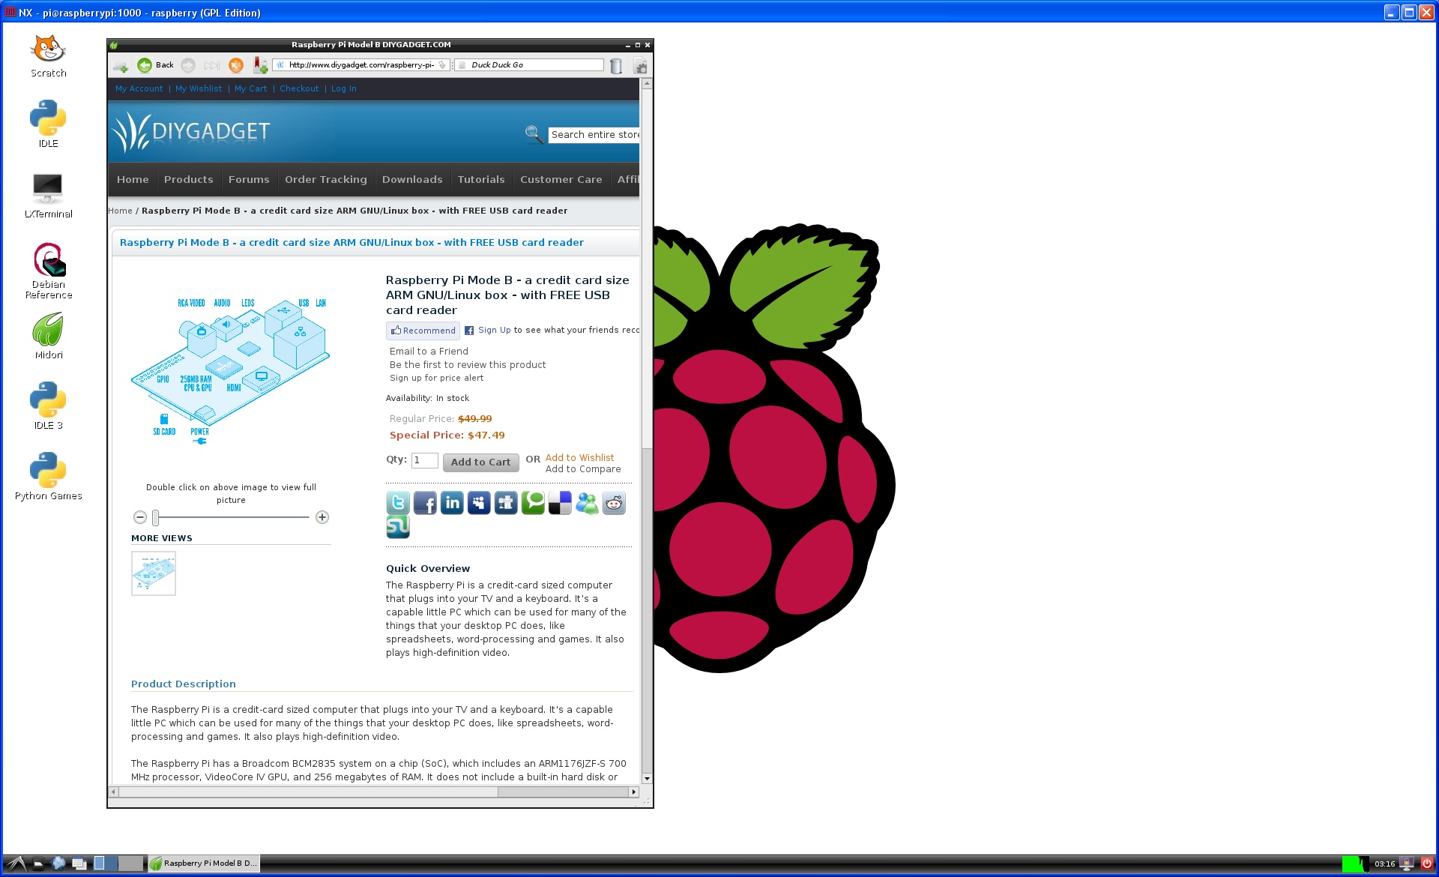Click Add to Wishlist link
1439x877 pixels.
pyautogui.click(x=579, y=458)
